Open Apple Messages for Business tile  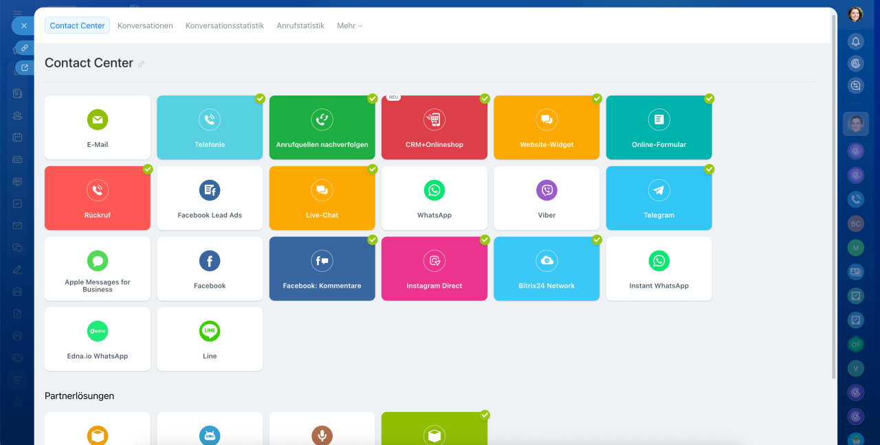[97, 269]
